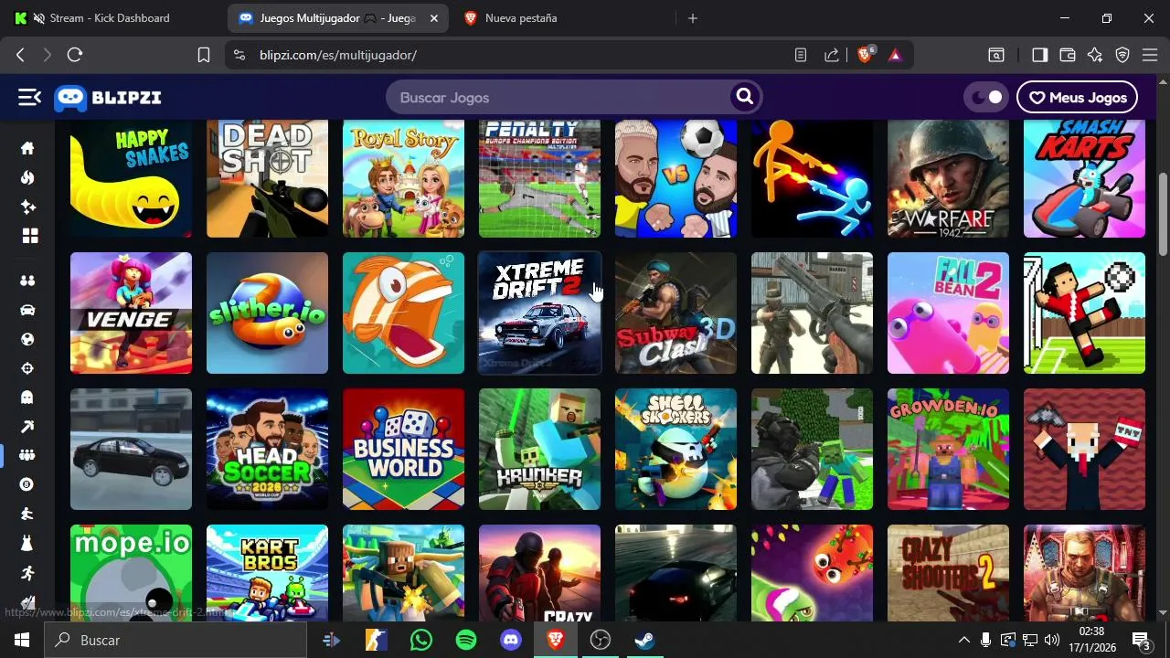Reload the current page
Image resolution: width=1170 pixels, height=658 pixels.
point(75,55)
